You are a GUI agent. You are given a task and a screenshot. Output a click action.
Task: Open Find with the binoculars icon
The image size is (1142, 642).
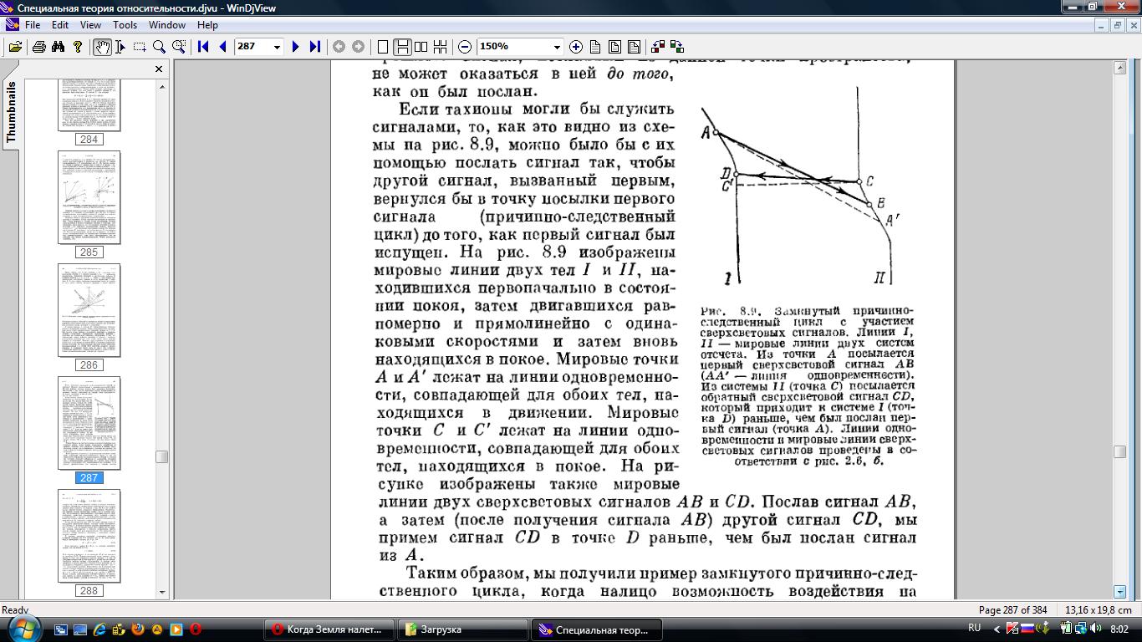58,47
